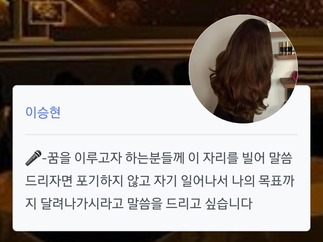Click empty white space below the message text
Screen dimensions: 323x242
(161, 221)
